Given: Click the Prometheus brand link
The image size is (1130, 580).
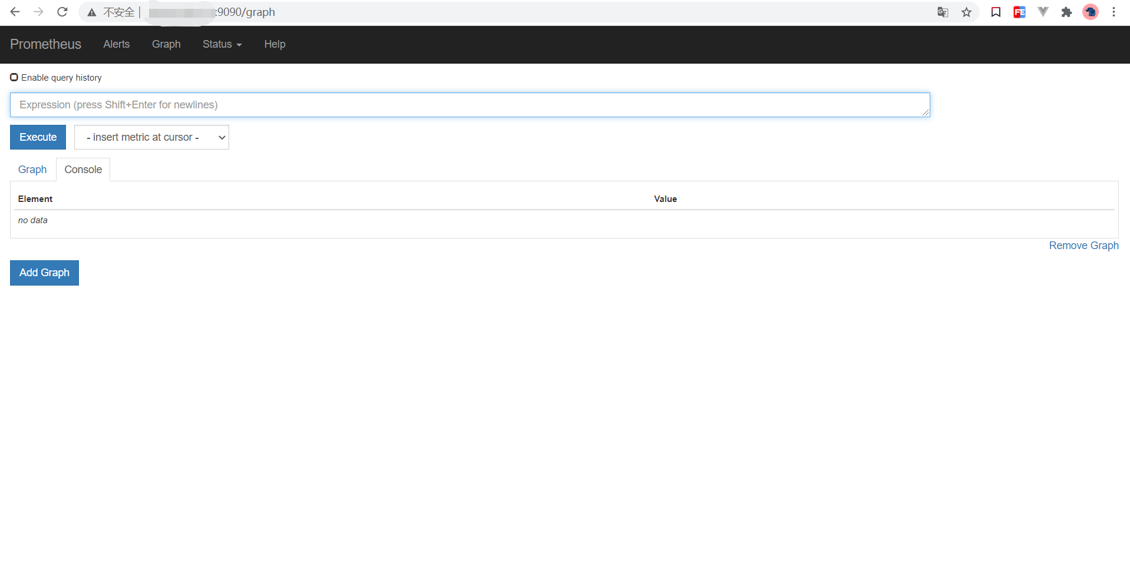Looking at the screenshot, I should click(x=45, y=44).
